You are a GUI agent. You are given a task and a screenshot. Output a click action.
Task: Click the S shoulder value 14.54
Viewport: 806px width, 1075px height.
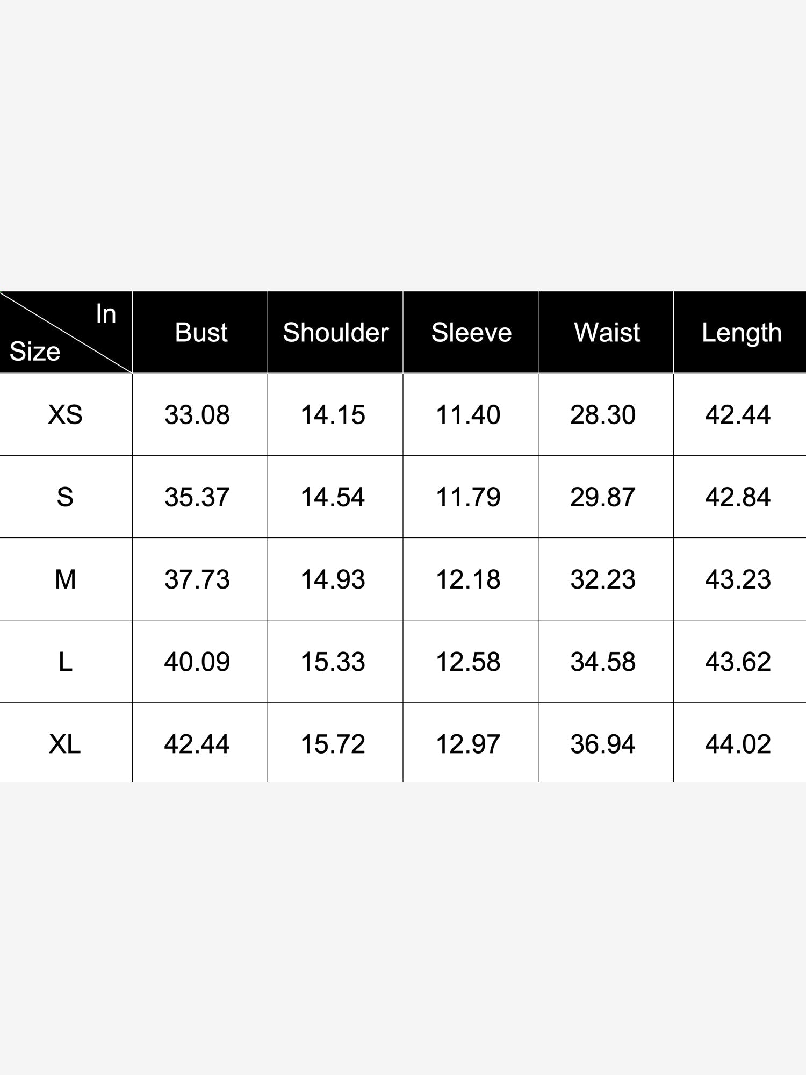333,497
